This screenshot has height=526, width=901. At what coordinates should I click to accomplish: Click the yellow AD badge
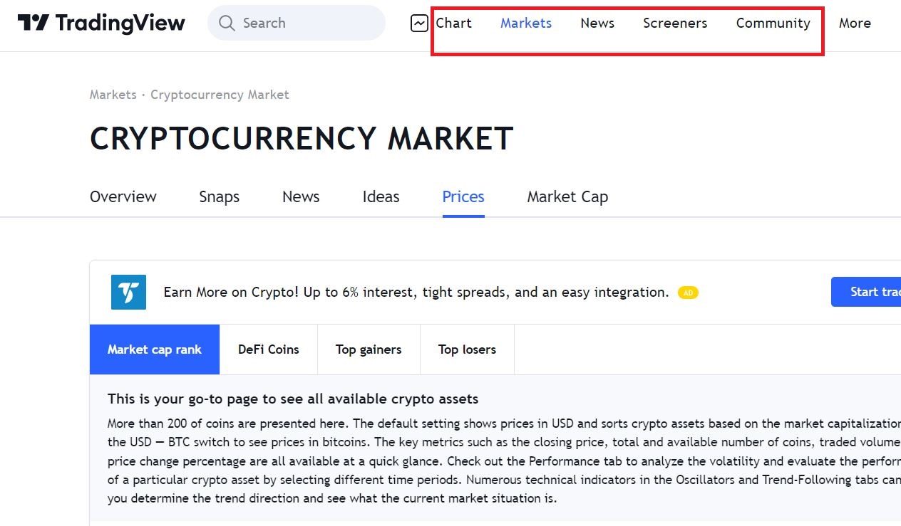click(687, 293)
